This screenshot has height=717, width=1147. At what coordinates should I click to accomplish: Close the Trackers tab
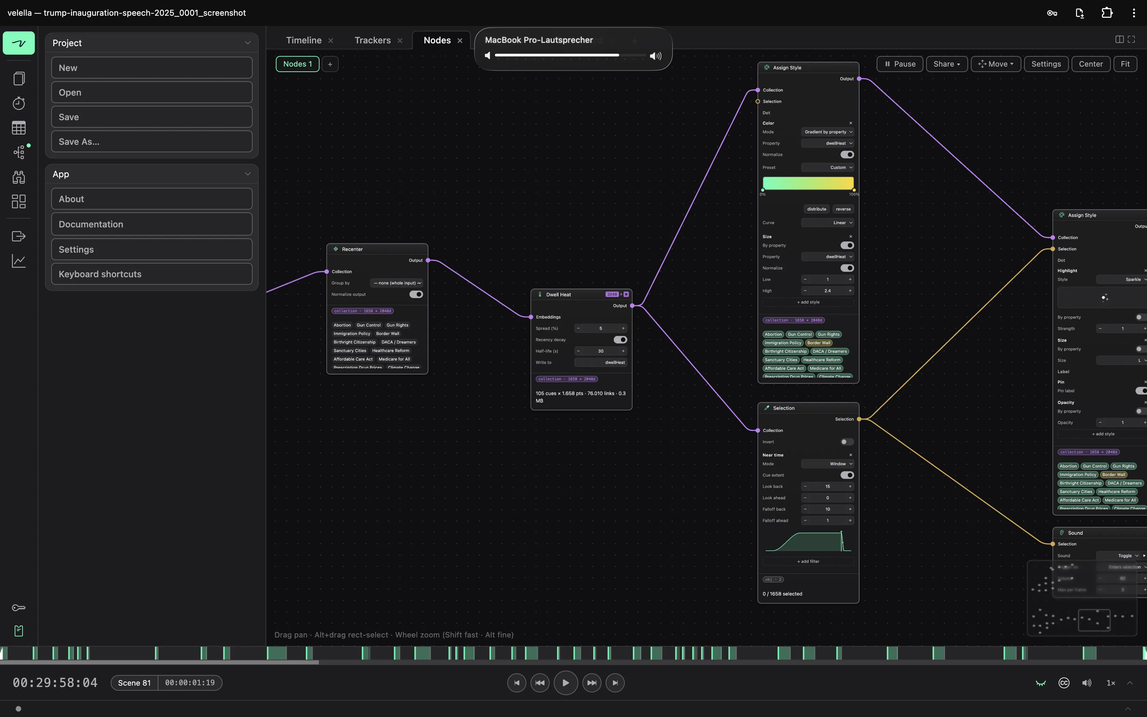coord(400,41)
